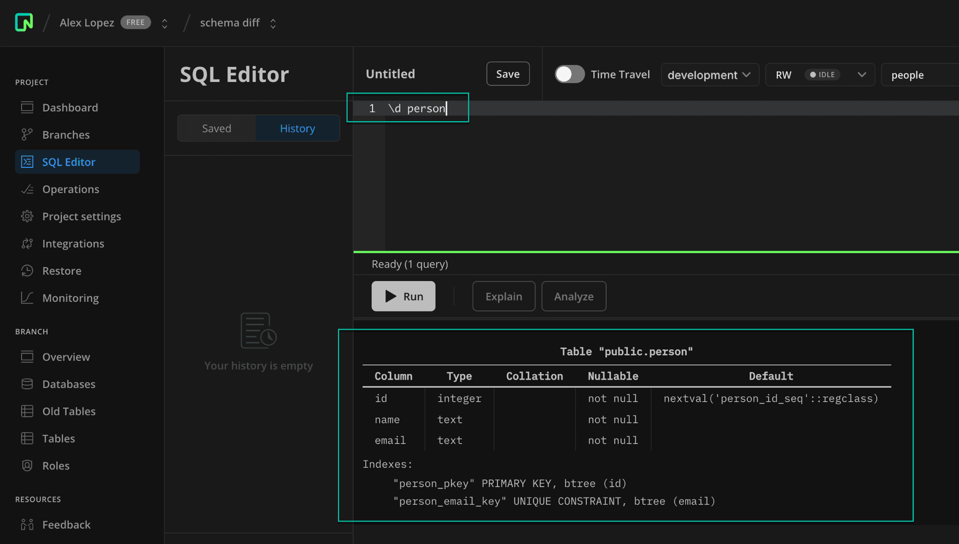
Task: Save the Untitled query
Action: pyautogui.click(x=507, y=73)
